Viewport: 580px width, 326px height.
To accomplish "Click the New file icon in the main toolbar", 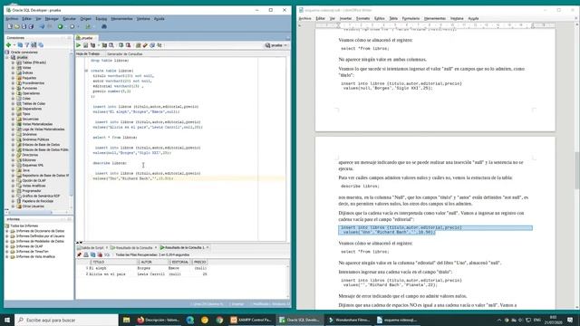I will pos(10,26).
